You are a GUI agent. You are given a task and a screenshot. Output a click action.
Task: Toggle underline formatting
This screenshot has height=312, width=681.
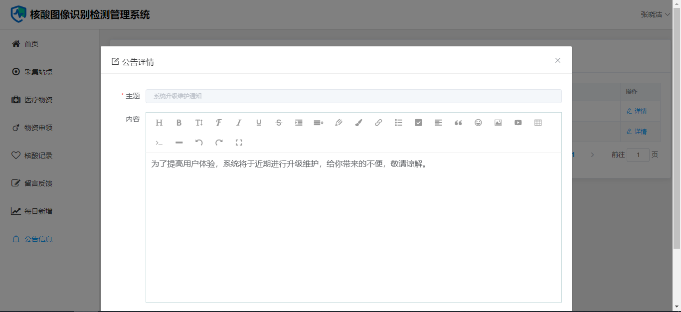[x=259, y=123]
